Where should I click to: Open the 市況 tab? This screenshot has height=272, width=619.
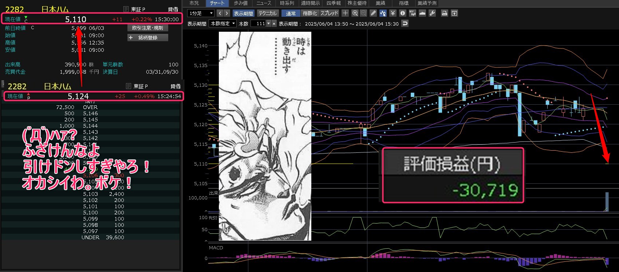coord(194,3)
